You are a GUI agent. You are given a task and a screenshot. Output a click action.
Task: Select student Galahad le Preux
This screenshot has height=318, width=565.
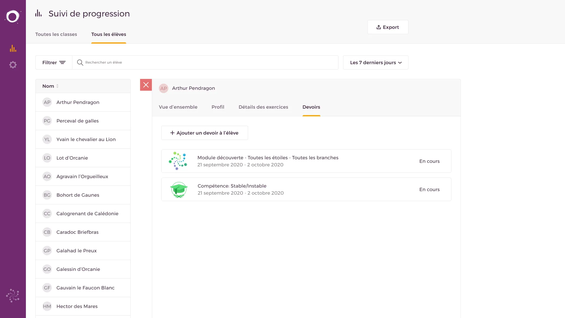[x=77, y=251]
